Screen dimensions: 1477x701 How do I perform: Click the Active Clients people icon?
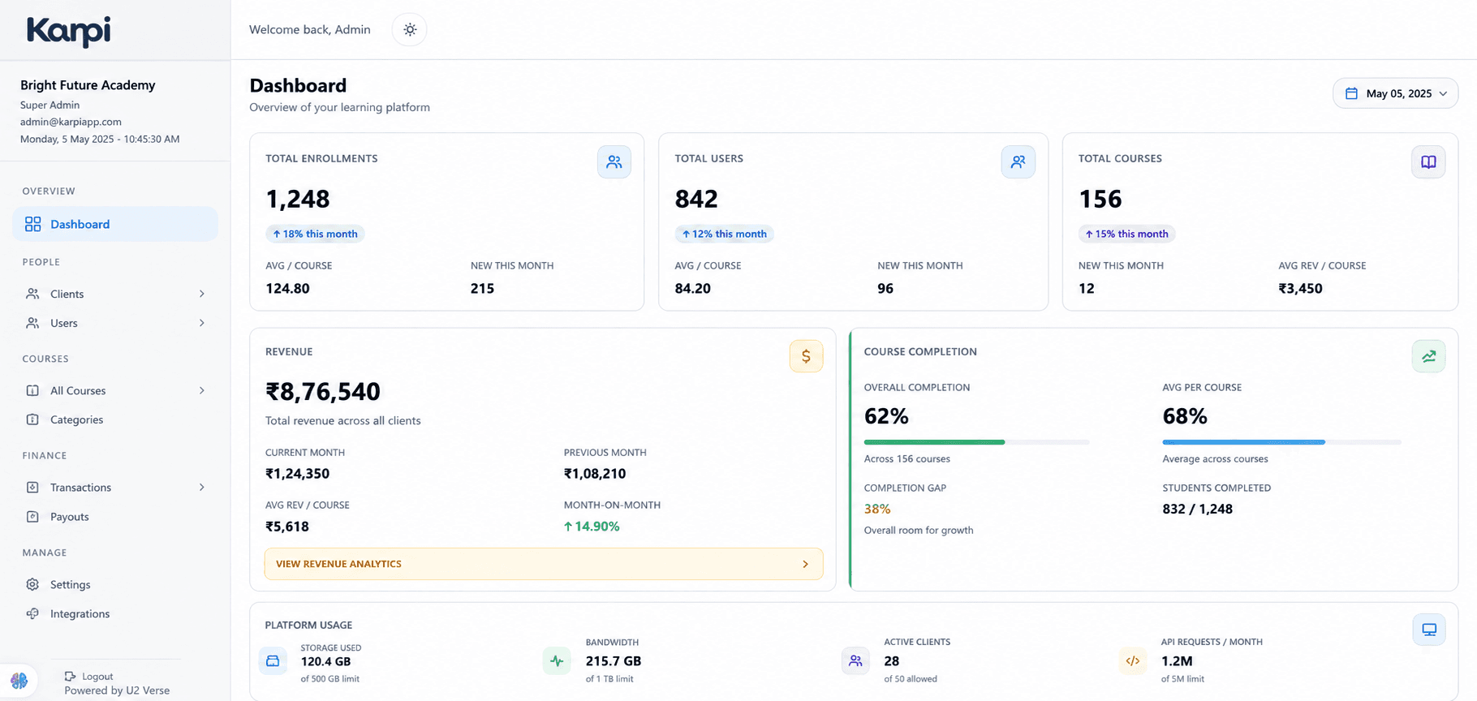tap(855, 661)
